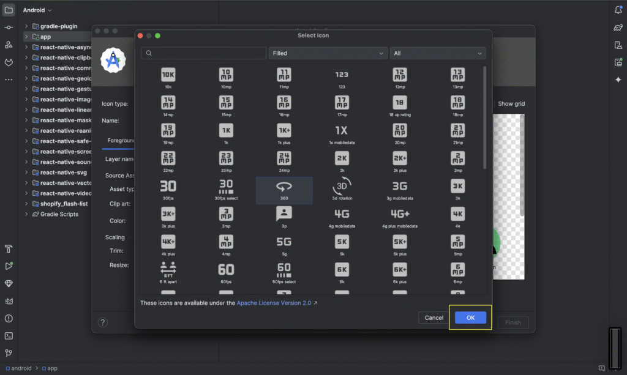Screen dimensions: 627x375
Task: Open the Project tool window folder icon
Action: 9,10
